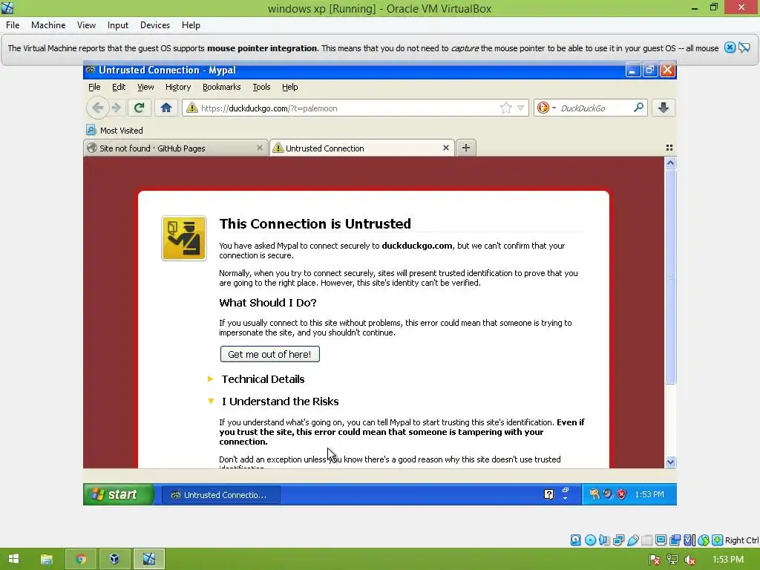Screen dimensions: 760x570
Task: Close the Site not found GitHub Pages tab
Action: click(259, 148)
